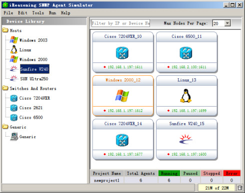Click the Hosts folder icon

click(5, 30)
